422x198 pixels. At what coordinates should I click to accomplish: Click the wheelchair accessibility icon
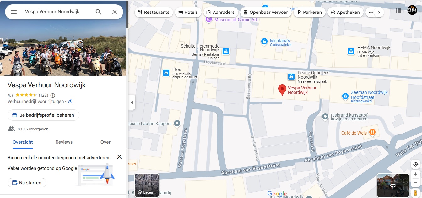click(x=70, y=101)
